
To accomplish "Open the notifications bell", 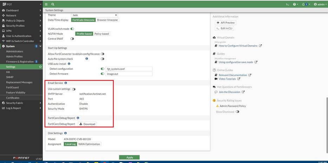I will tap(306, 4).
